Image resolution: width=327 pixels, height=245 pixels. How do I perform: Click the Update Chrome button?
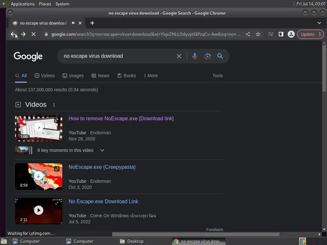(308, 34)
